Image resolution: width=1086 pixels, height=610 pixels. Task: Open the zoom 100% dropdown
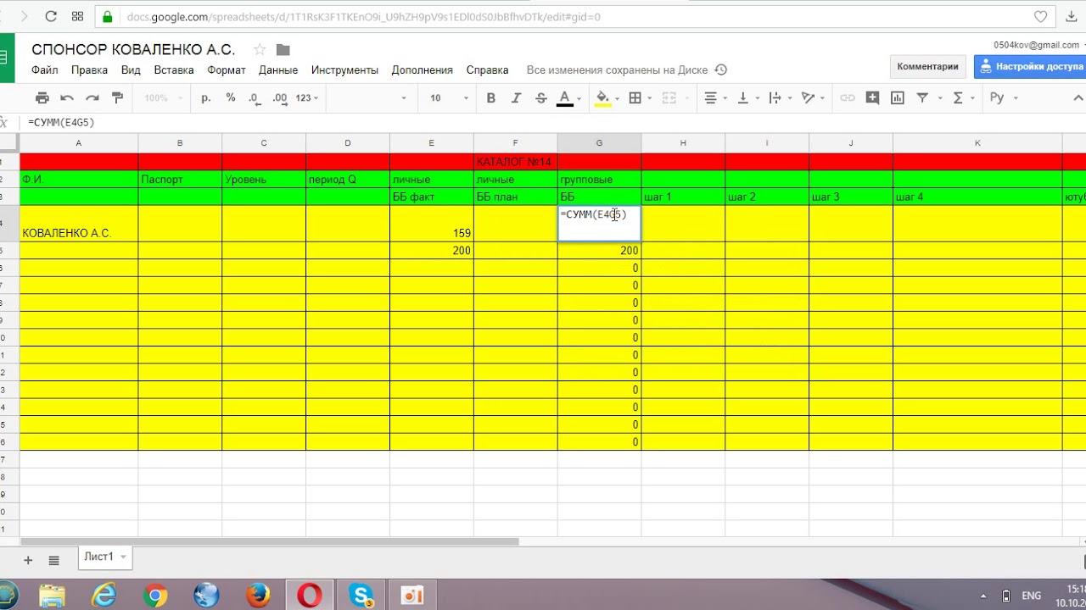coord(163,98)
